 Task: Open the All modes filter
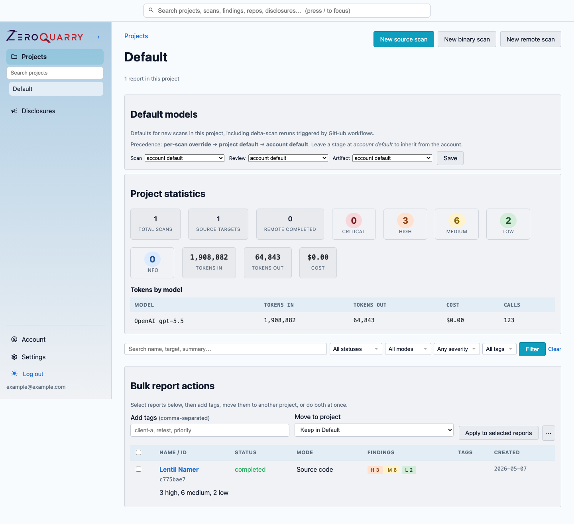pyautogui.click(x=408, y=349)
